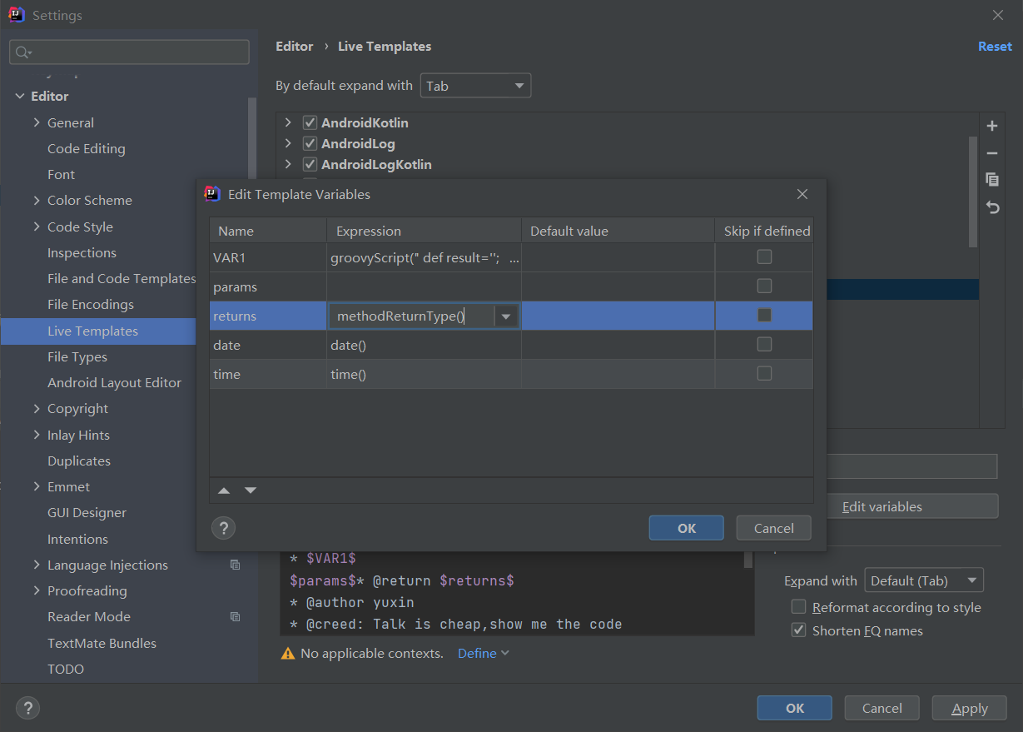Click the duplicate template icon
1023x732 pixels.
[991, 180]
